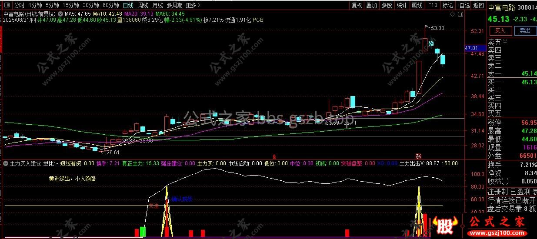Screen dimensions: 537x239
Task: Switch to the 日线 daily chart
Action: (x=128, y=6)
